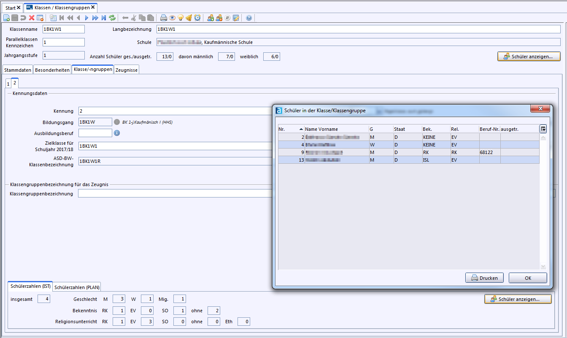Click the new record icon in toolbar
The image size is (567, 338).
6,18
